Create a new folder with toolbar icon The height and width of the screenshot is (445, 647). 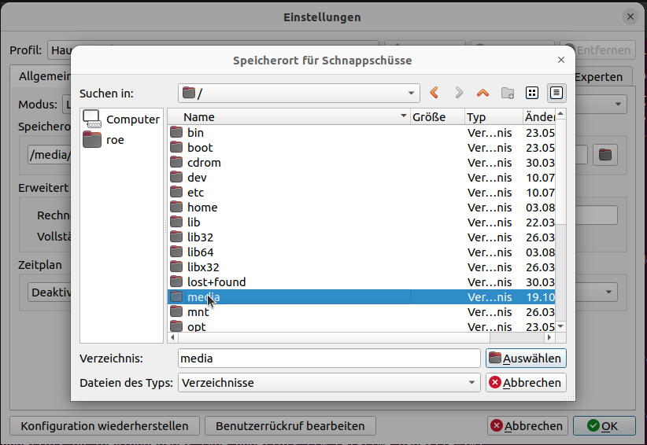point(508,93)
